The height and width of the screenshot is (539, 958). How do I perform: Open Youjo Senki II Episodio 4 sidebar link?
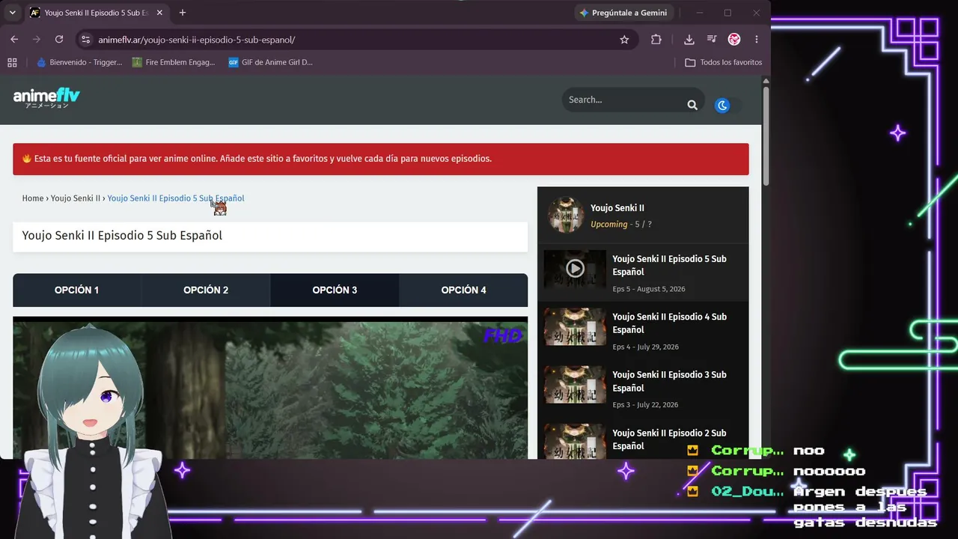click(x=669, y=323)
